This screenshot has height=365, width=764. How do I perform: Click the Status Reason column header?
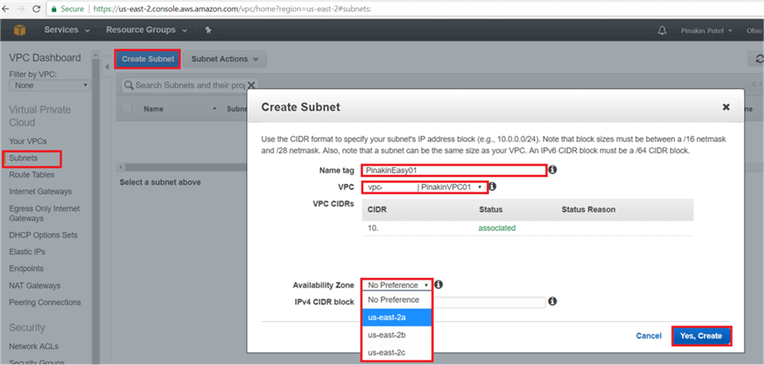[588, 209]
